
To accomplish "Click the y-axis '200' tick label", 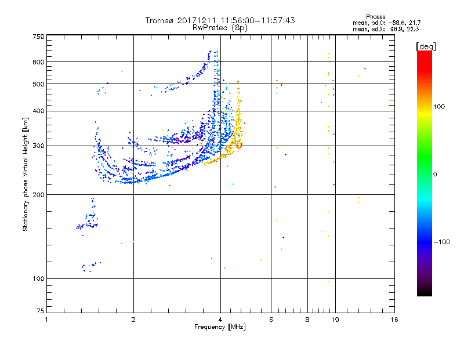I will pos(38,195).
